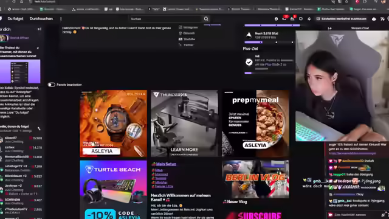Click the Stream Chat header

click(360, 29)
